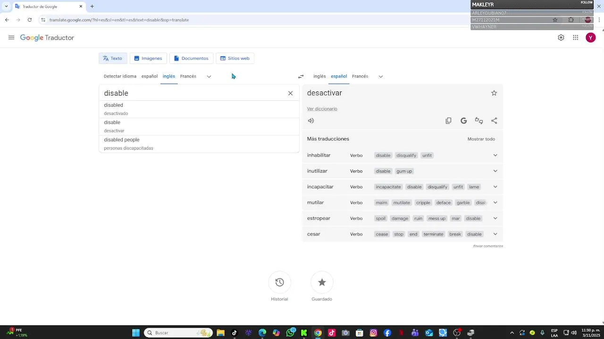Screen dimensions: 604x339
Task: Select español as source language
Action: tap(150, 76)
